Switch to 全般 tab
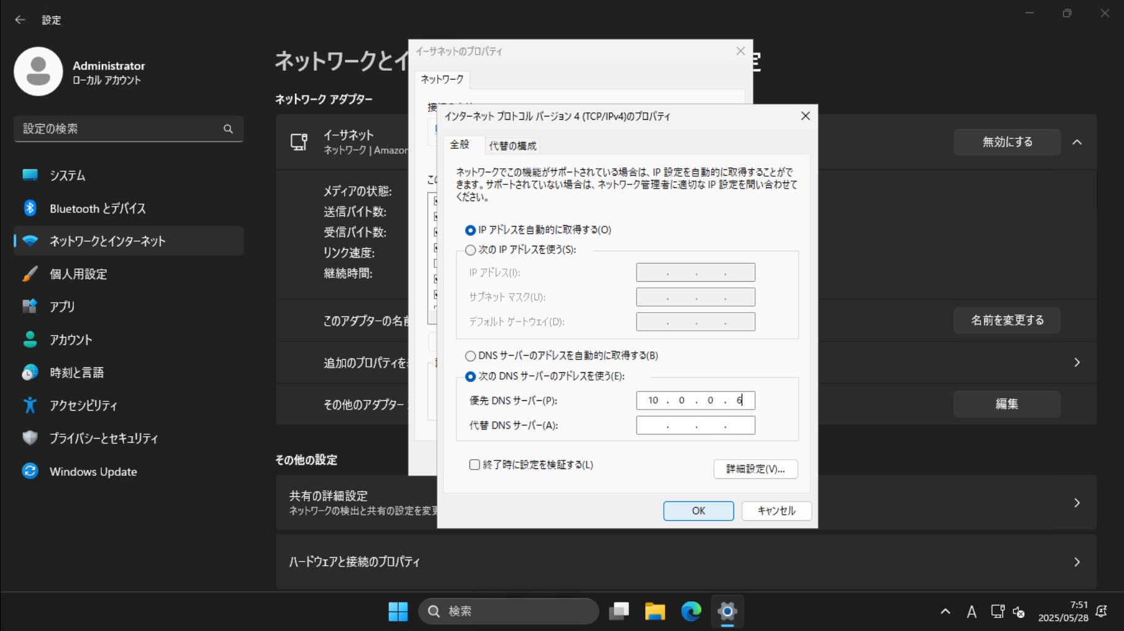Screen dimensions: 1124x631 (460, 145)
